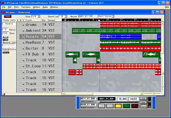Open the Parts menu

[x=16, y=7]
